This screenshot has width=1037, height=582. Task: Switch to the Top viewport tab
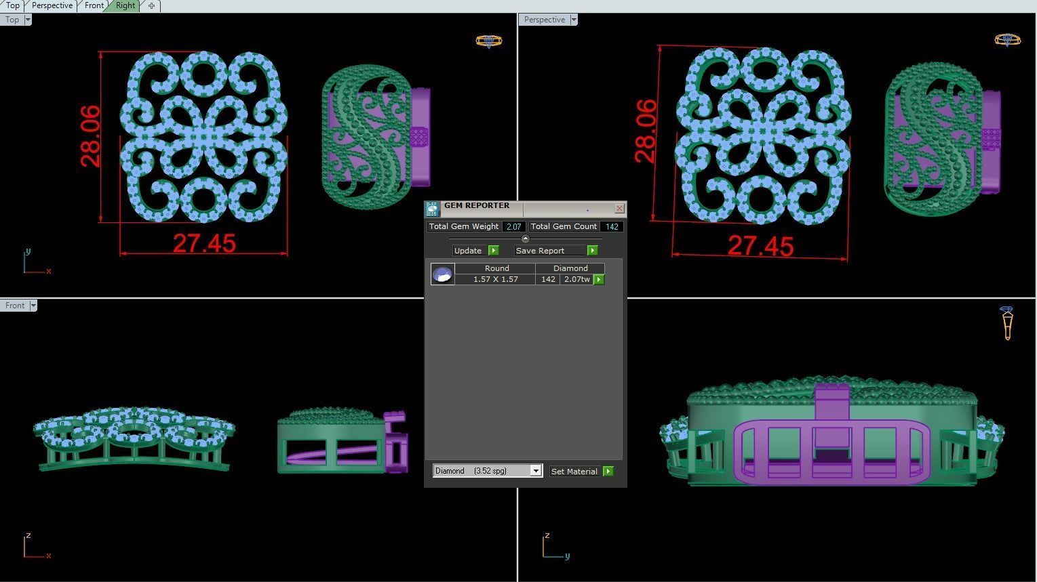tap(12, 5)
